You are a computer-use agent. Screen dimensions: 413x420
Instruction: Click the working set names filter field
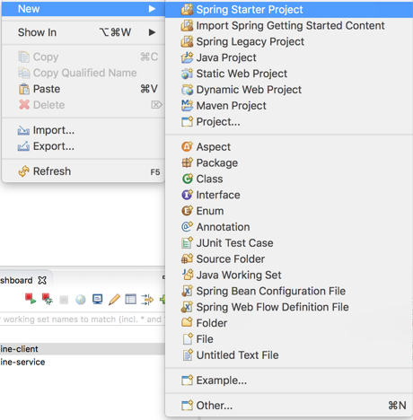[83, 319]
